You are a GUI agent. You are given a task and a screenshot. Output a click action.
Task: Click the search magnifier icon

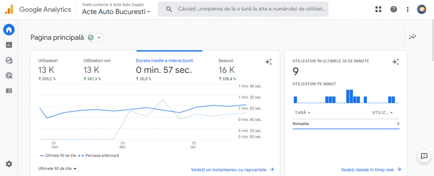click(x=169, y=9)
